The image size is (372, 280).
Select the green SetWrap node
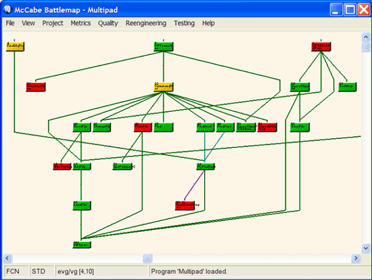(x=347, y=87)
